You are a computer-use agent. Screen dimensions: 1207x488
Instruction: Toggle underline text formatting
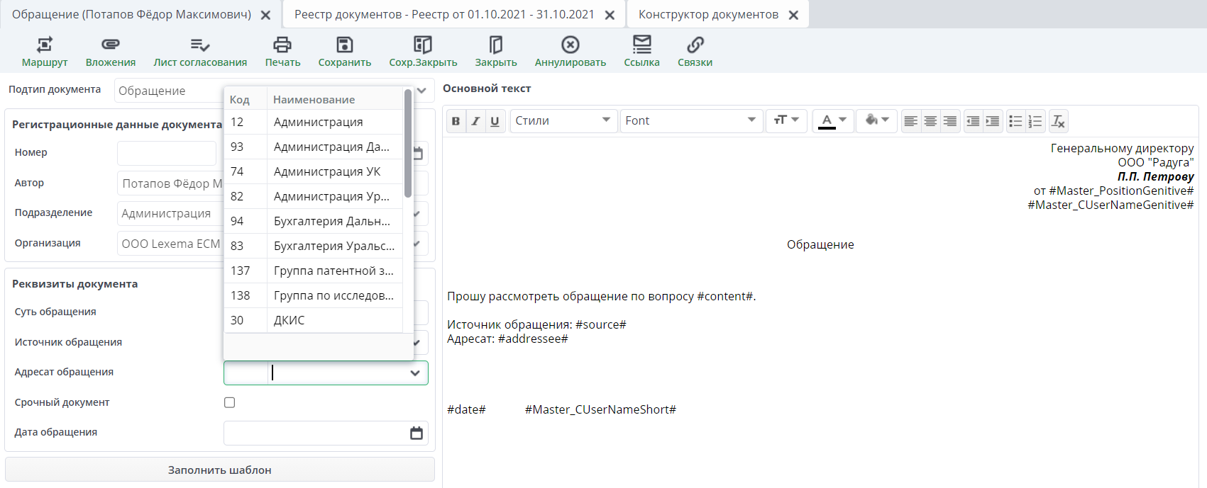click(x=495, y=121)
